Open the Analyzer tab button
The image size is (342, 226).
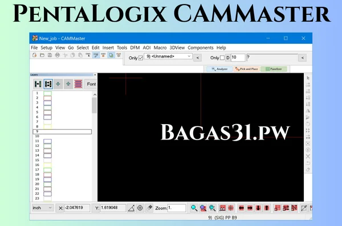click(x=219, y=69)
